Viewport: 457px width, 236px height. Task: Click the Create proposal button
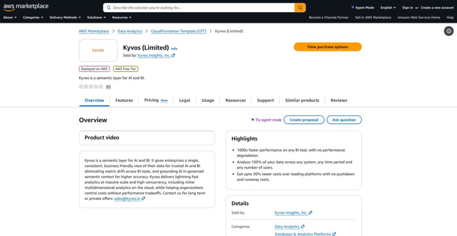pos(304,120)
